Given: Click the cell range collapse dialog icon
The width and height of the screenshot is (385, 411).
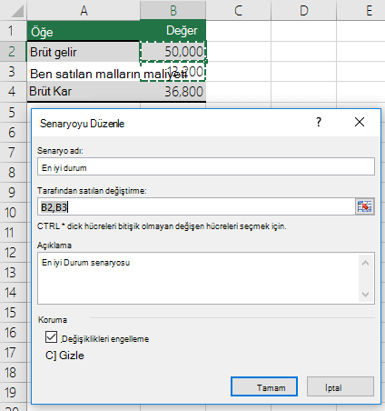Looking at the screenshot, I should coord(365,207).
